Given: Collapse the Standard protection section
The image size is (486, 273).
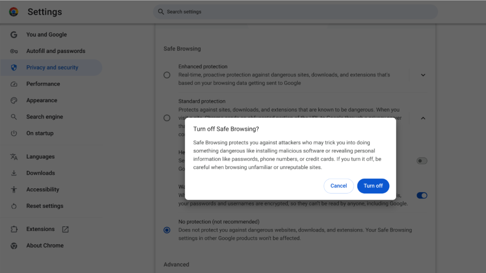Looking at the screenshot, I should [x=422, y=118].
